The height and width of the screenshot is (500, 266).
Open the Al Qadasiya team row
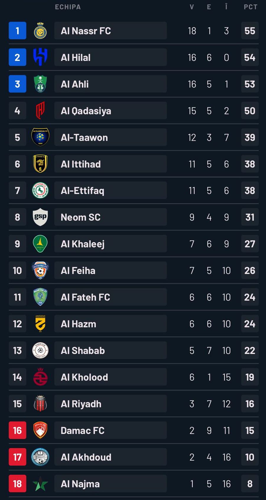110,111
